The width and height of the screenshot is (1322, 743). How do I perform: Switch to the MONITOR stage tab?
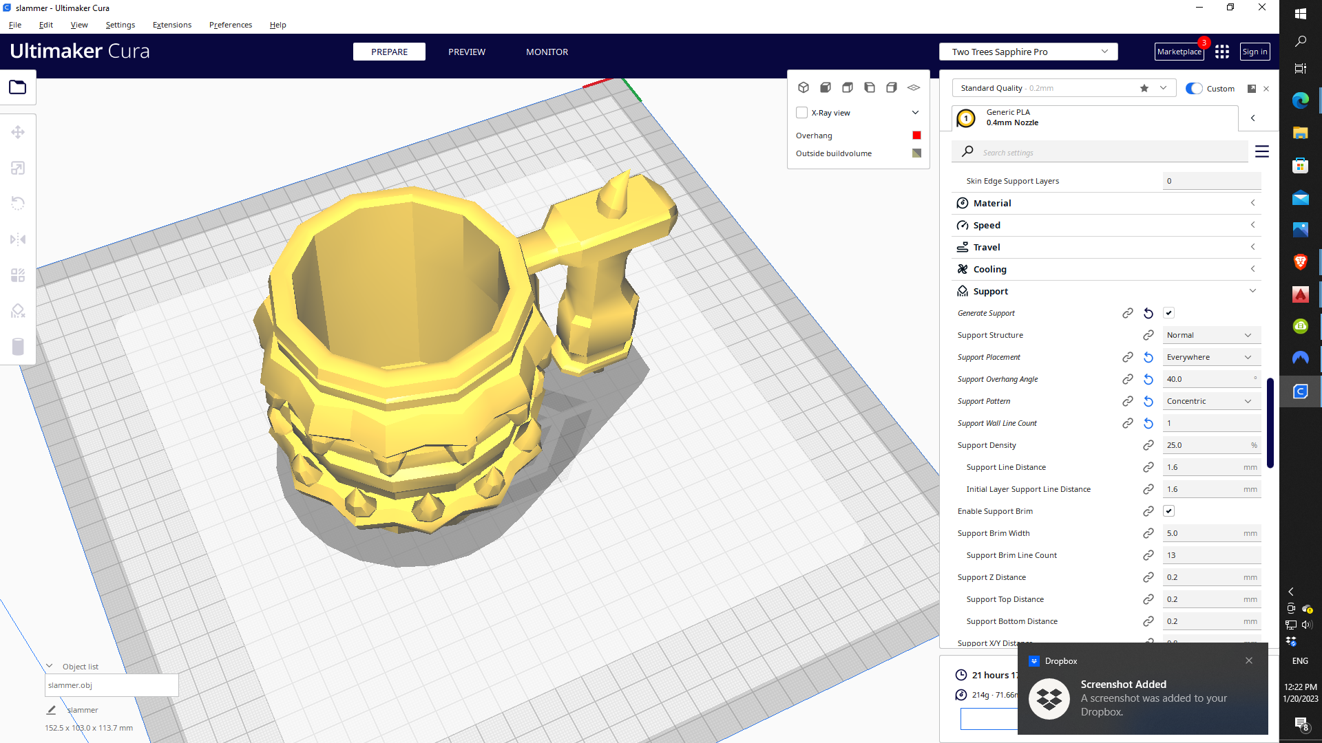point(547,52)
